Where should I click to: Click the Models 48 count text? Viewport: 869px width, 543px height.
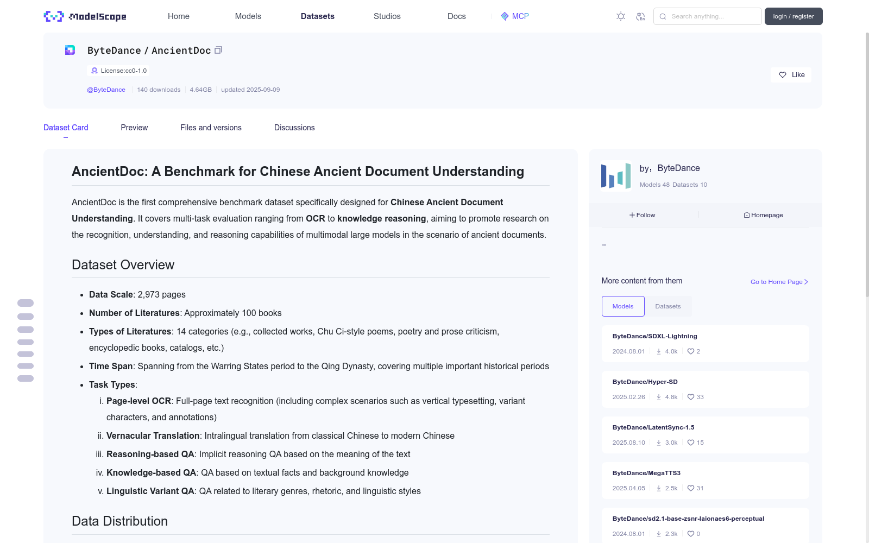654,185
